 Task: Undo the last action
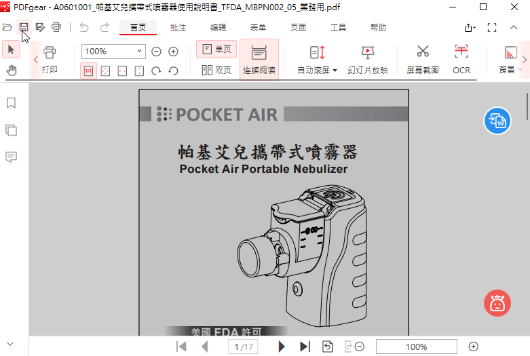point(84,27)
